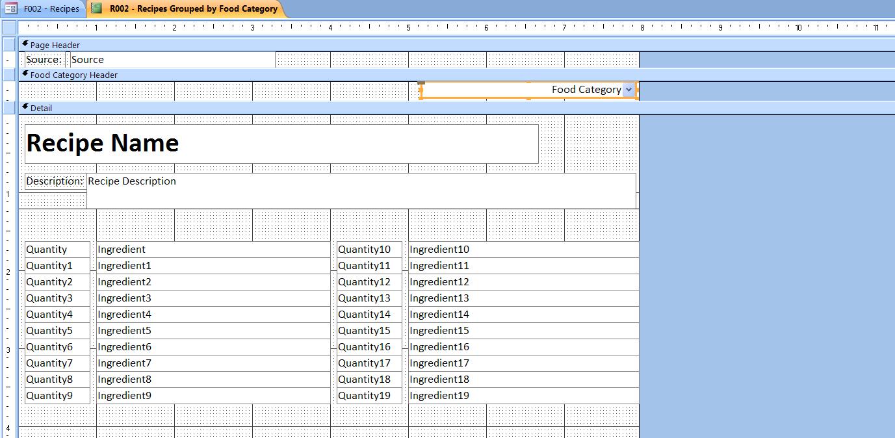Open the Food Category combo box dropdown
The image size is (895, 438).
tap(629, 90)
